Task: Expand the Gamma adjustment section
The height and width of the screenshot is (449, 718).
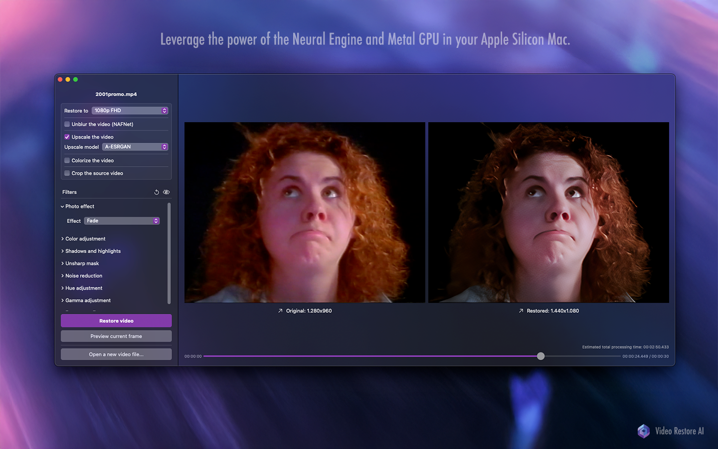Action: [x=86, y=300]
